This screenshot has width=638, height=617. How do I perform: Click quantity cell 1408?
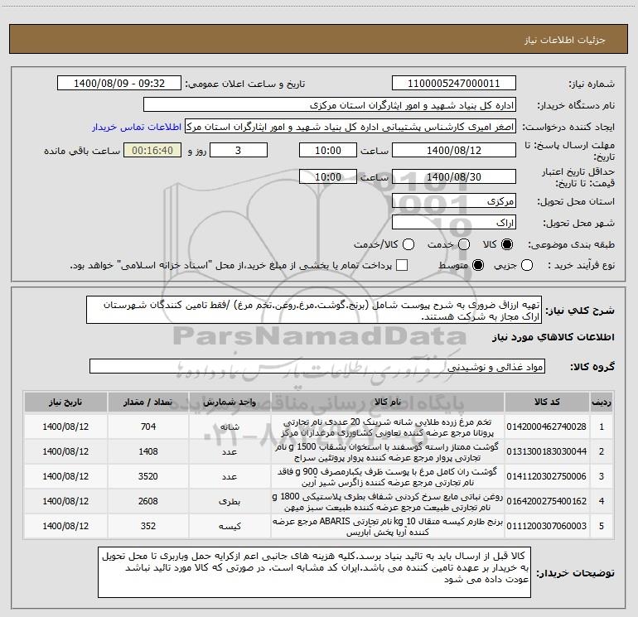coord(148,451)
